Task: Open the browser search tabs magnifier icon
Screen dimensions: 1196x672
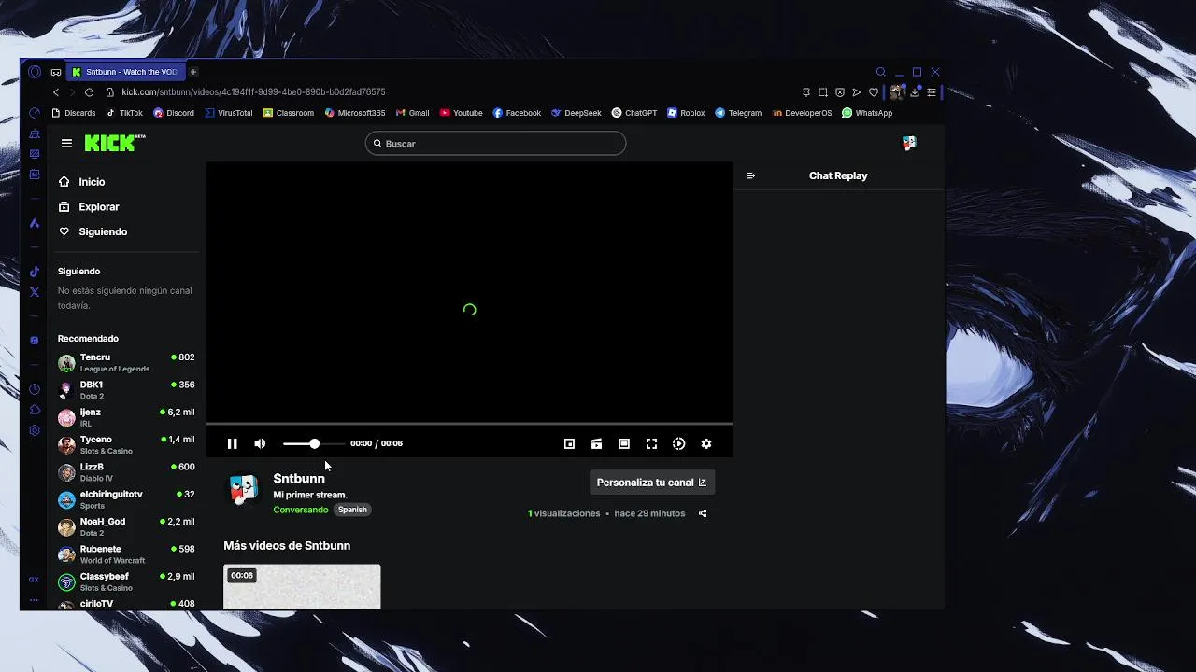Action: click(x=880, y=72)
